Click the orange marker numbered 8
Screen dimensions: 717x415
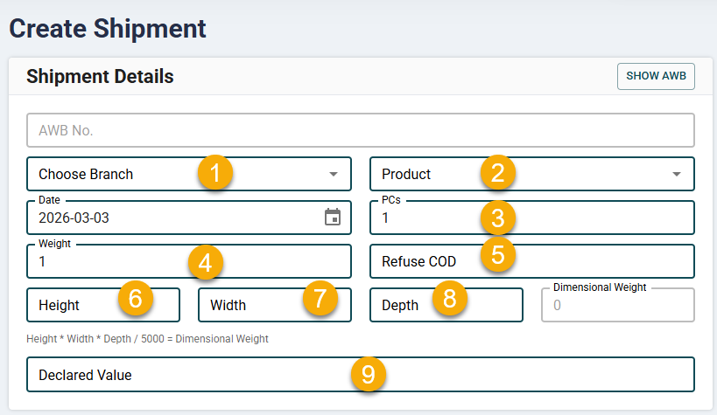click(x=449, y=298)
